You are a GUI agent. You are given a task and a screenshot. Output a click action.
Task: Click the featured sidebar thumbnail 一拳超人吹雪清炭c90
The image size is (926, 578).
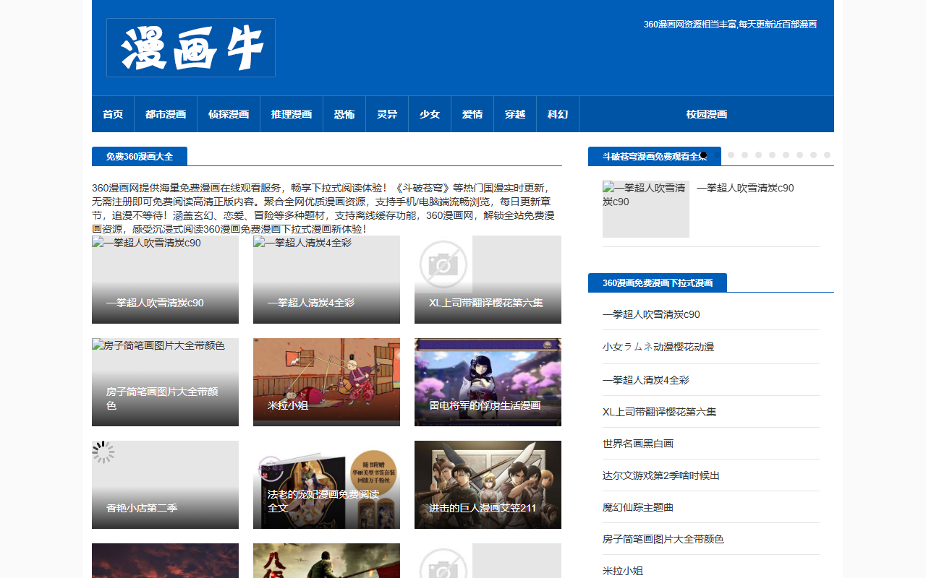tap(646, 209)
